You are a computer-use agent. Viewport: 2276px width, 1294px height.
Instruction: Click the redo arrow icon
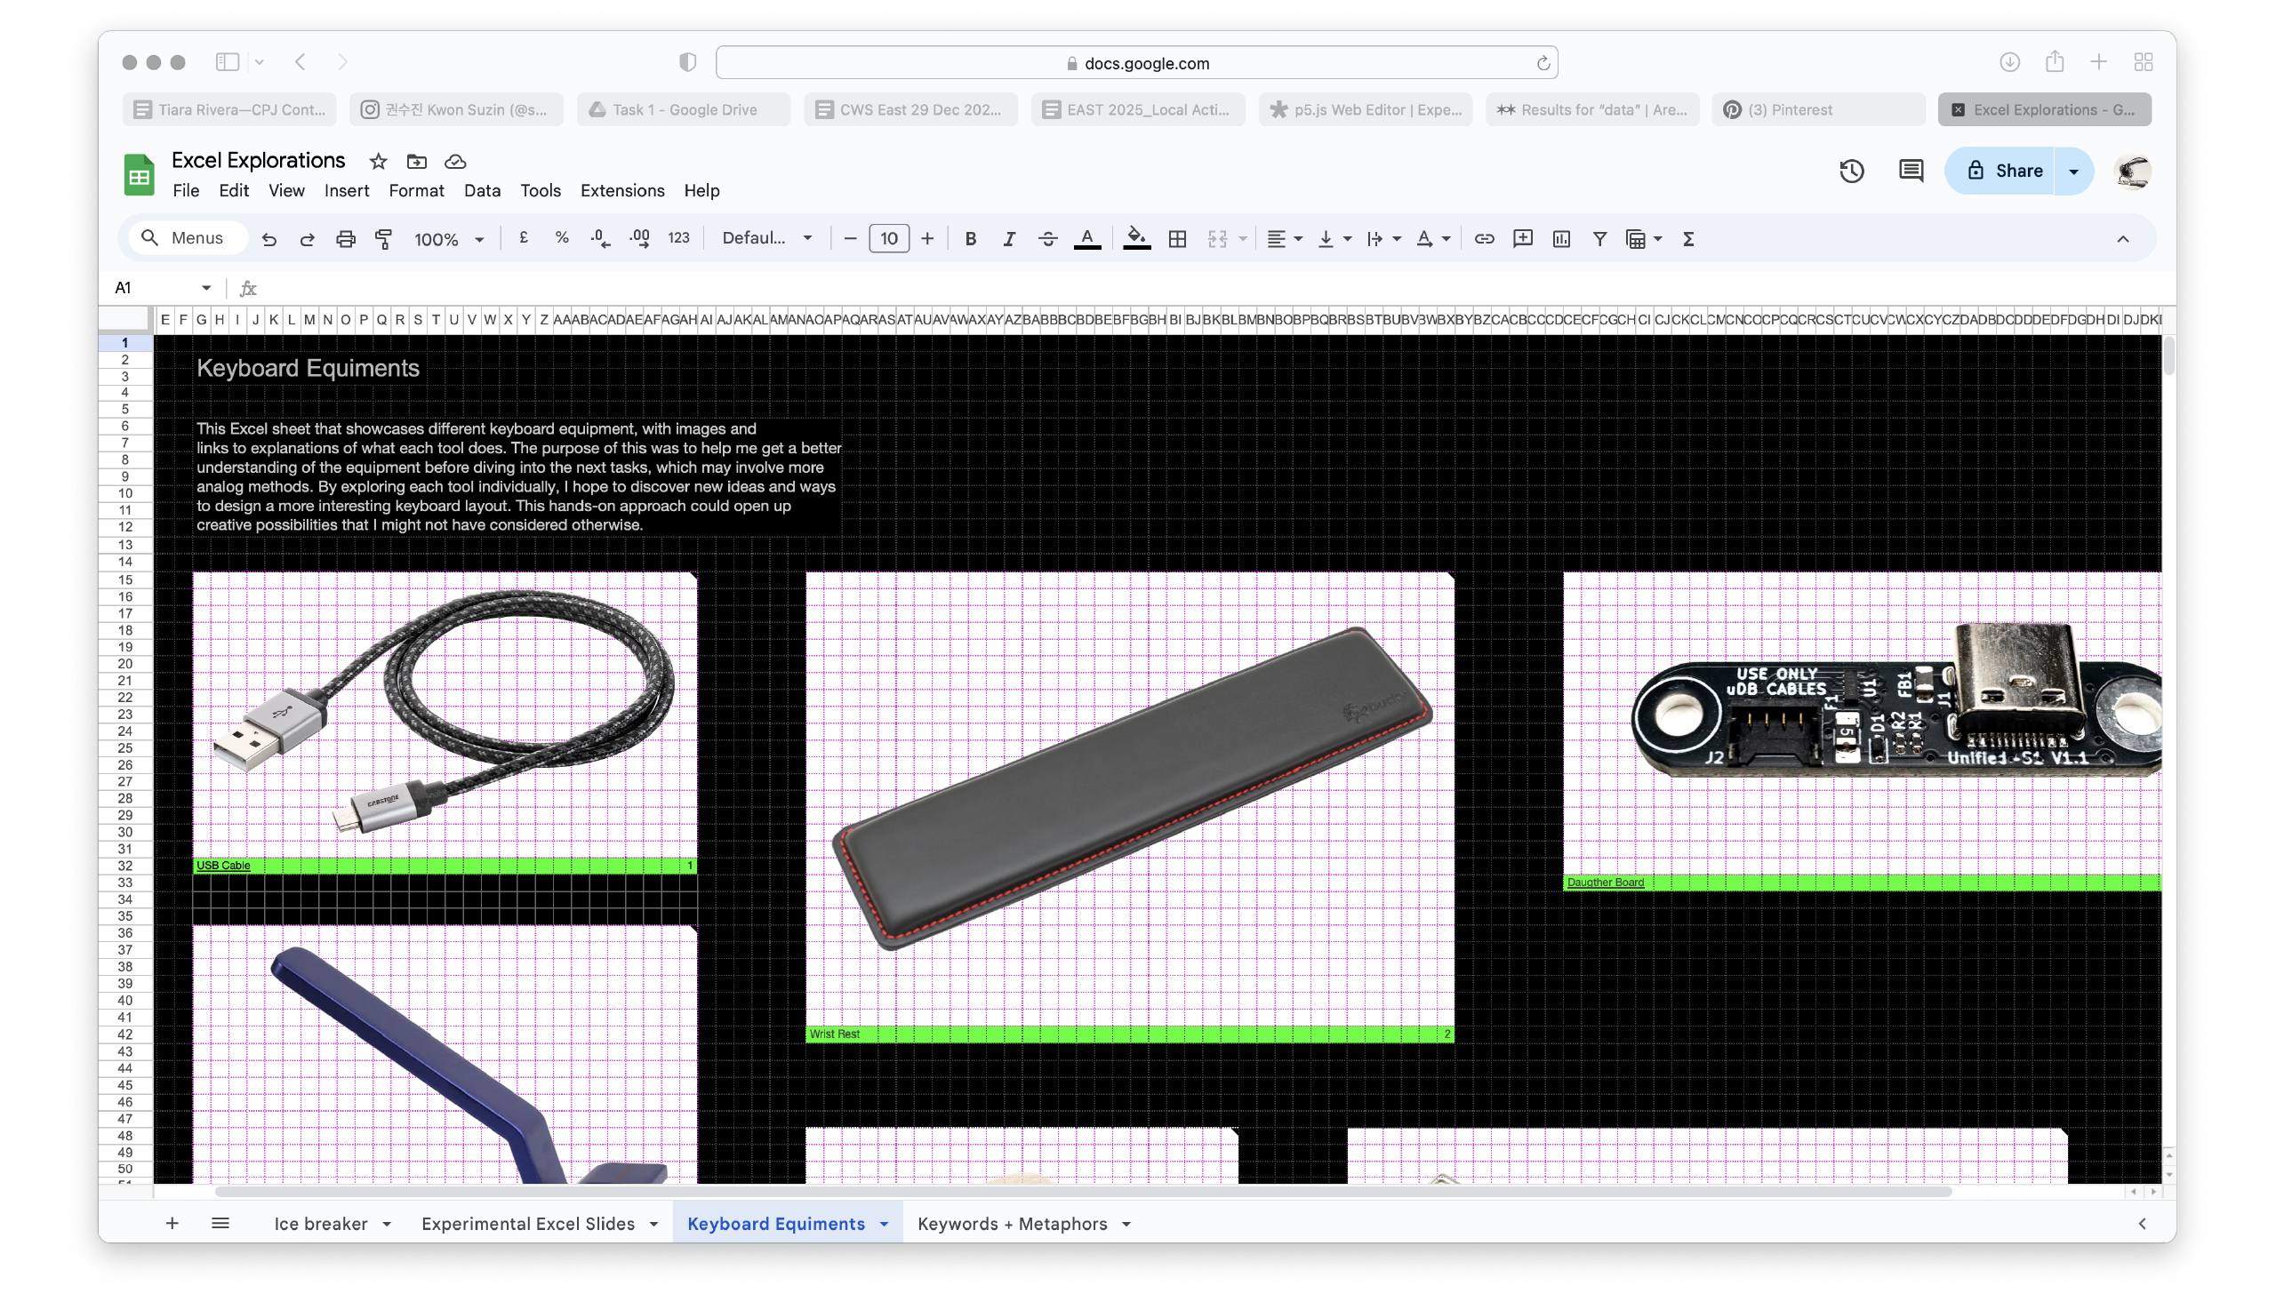308,238
